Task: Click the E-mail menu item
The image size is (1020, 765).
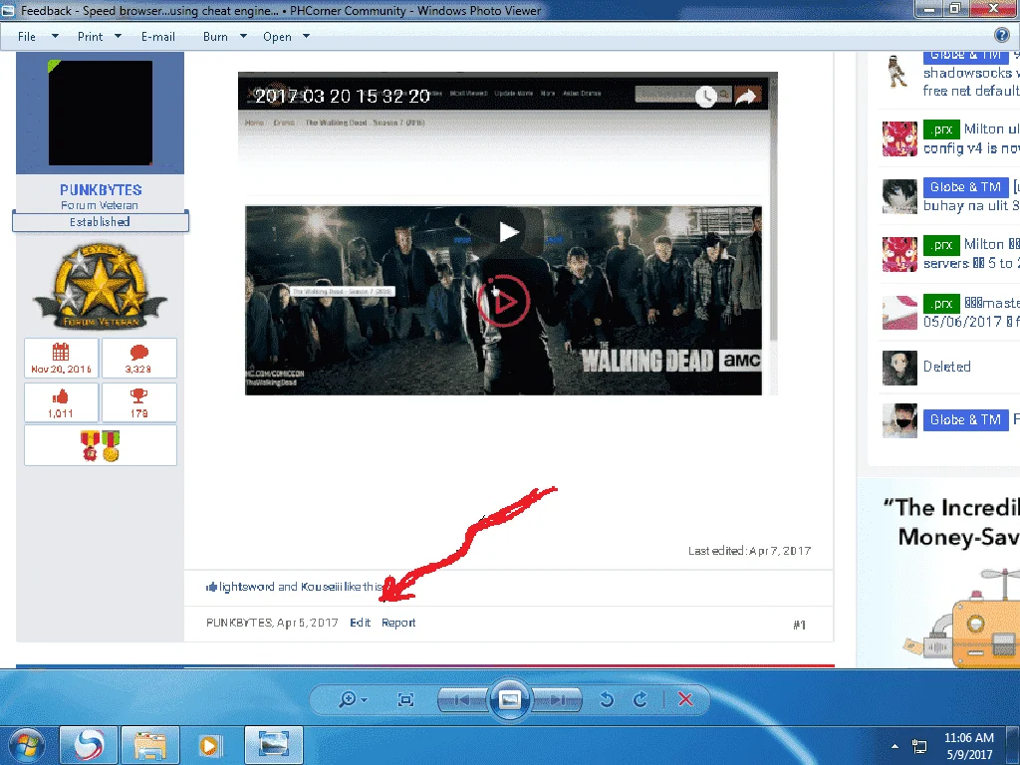Action: click(x=158, y=37)
